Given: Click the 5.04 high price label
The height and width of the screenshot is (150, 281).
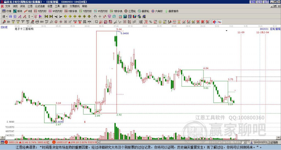Looking at the screenshot, I should 119,29.
